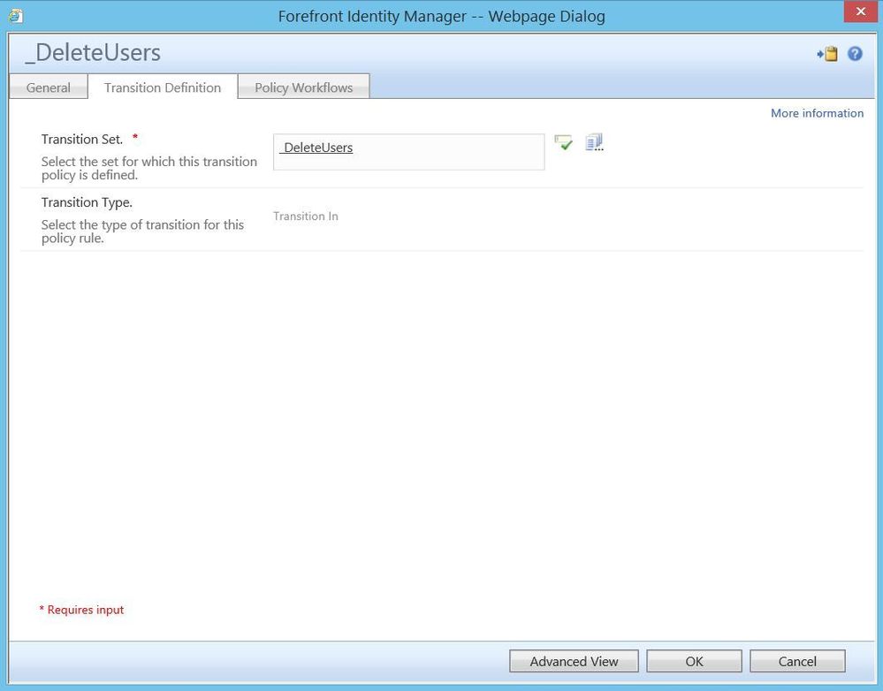Open the Policy Workflows tab
The width and height of the screenshot is (883, 691).
pyautogui.click(x=303, y=87)
